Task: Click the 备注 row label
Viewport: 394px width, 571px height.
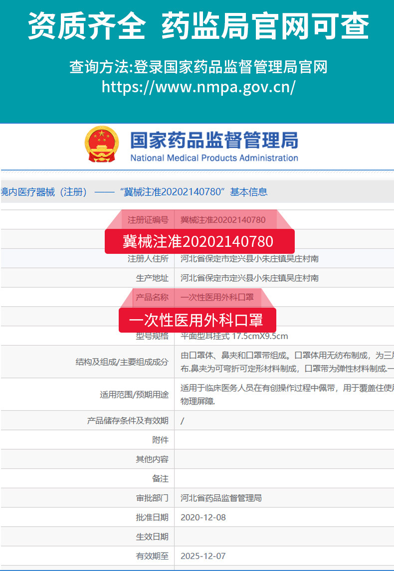Action: coord(160,479)
